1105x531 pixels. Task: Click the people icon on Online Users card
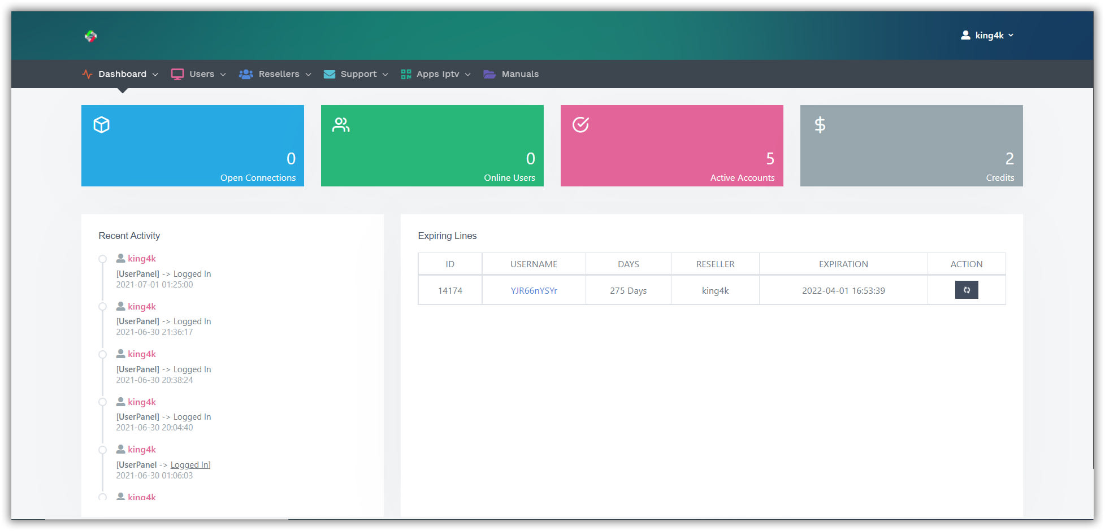[x=341, y=124]
